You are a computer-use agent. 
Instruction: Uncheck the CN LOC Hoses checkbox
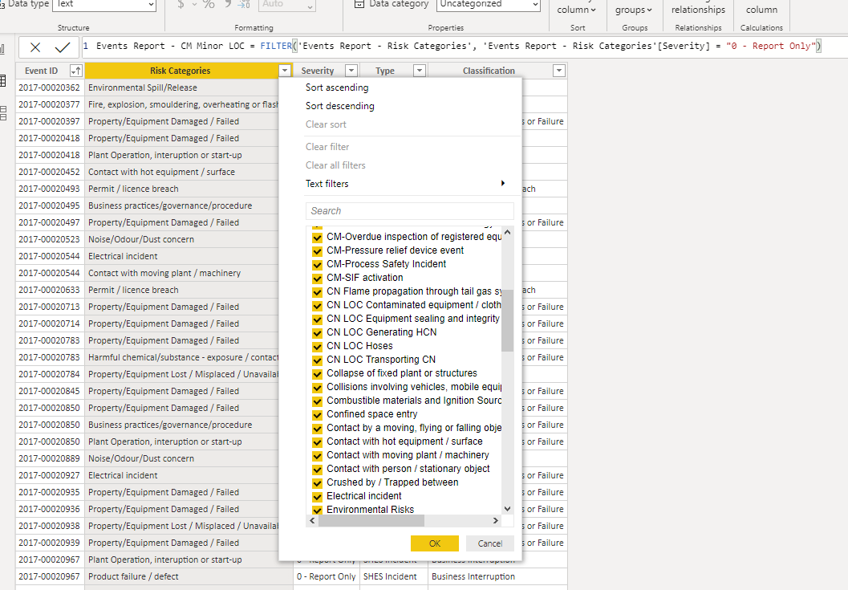tap(318, 347)
